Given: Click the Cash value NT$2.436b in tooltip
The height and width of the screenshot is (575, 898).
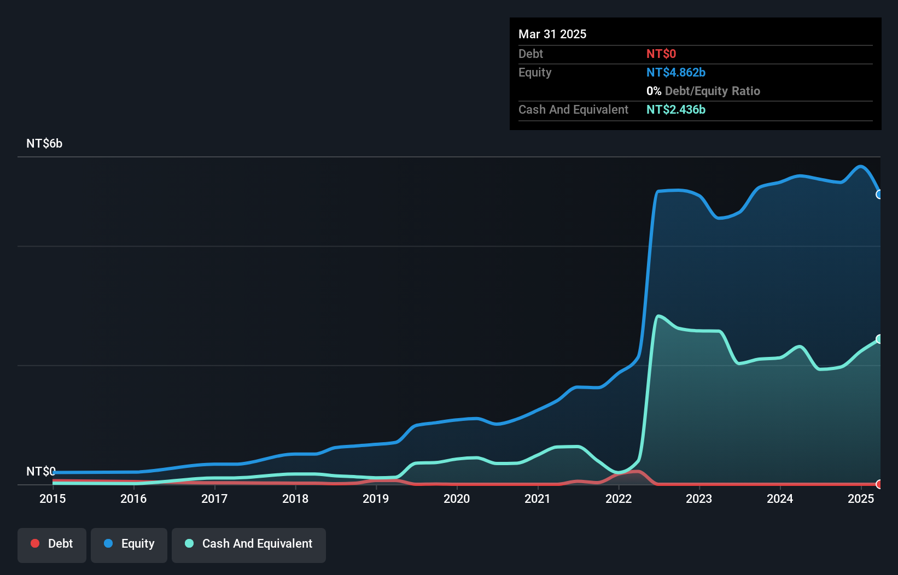Looking at the screenshot, I should tap(676, 109).
